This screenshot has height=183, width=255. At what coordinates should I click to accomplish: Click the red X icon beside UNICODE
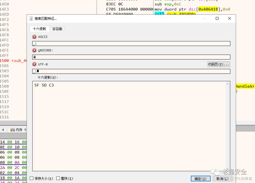tap(34, 50)
